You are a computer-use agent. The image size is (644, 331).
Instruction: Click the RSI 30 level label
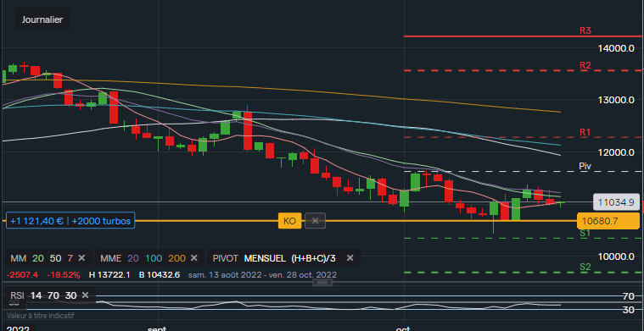coord(628,310)
